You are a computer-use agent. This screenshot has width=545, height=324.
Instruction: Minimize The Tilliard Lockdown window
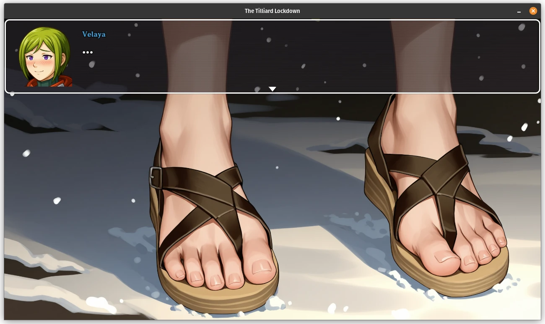click(x=519, y=11)
